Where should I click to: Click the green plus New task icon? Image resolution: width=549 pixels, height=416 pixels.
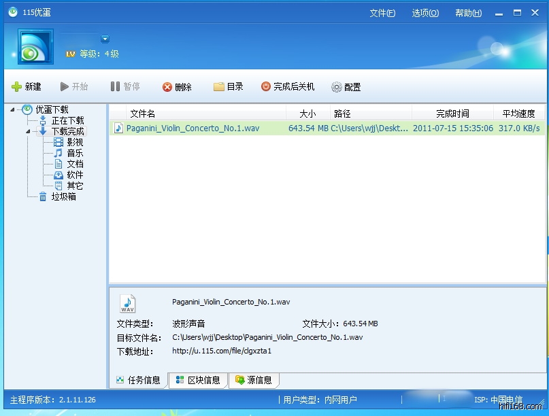17,87
